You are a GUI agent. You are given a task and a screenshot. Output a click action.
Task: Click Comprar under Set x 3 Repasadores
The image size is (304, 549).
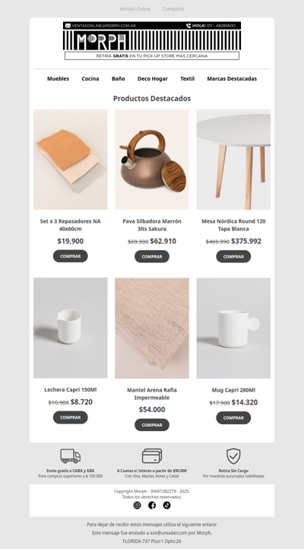(71, 256)
